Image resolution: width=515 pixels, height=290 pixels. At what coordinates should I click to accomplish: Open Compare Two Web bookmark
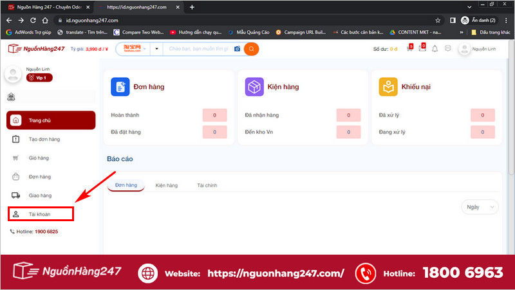(138, 32)
